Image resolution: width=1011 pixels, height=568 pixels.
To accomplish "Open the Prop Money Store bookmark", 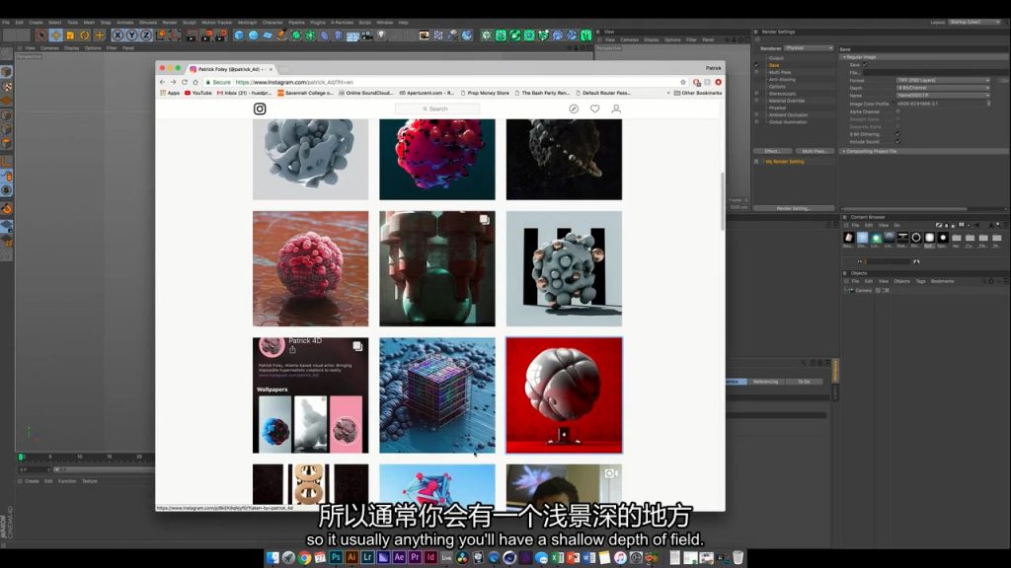I will tap(485, 93).
